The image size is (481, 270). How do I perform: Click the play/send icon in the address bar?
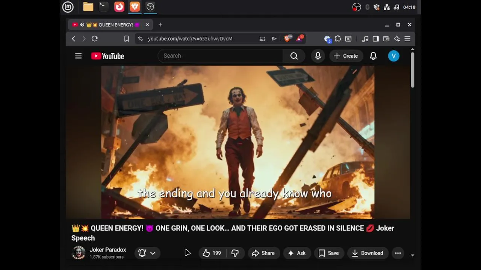(x=274, y=39)
